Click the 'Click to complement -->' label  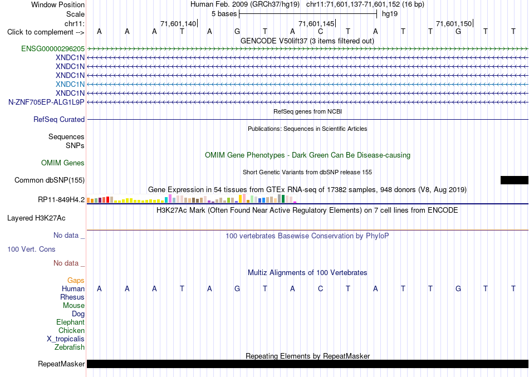46,32
